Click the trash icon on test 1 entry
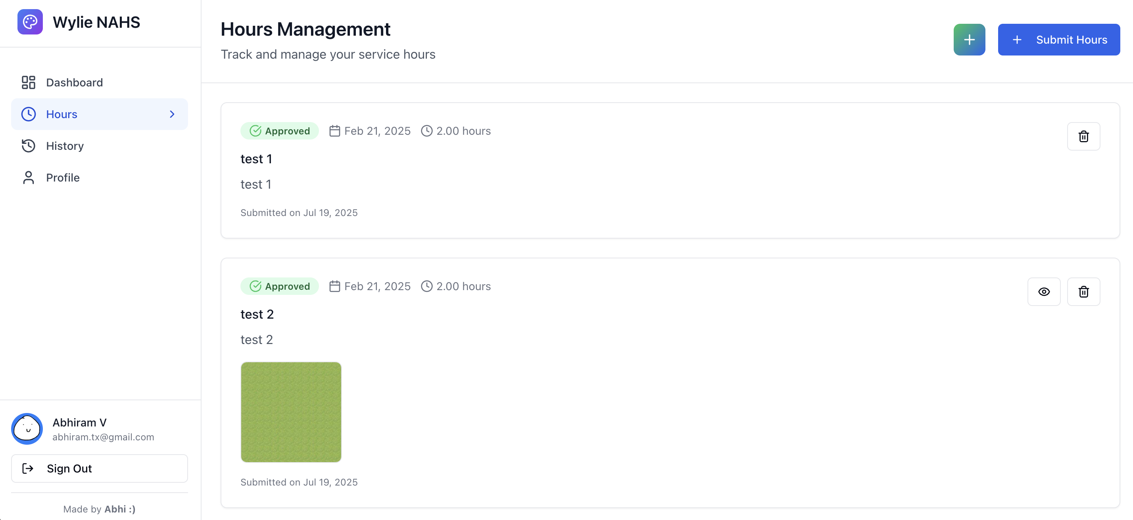 (x=1084, y=136)
